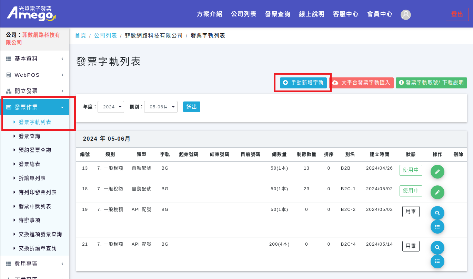
Task: Select 發票中獎列表 in the sidebar
Action: 35,206
